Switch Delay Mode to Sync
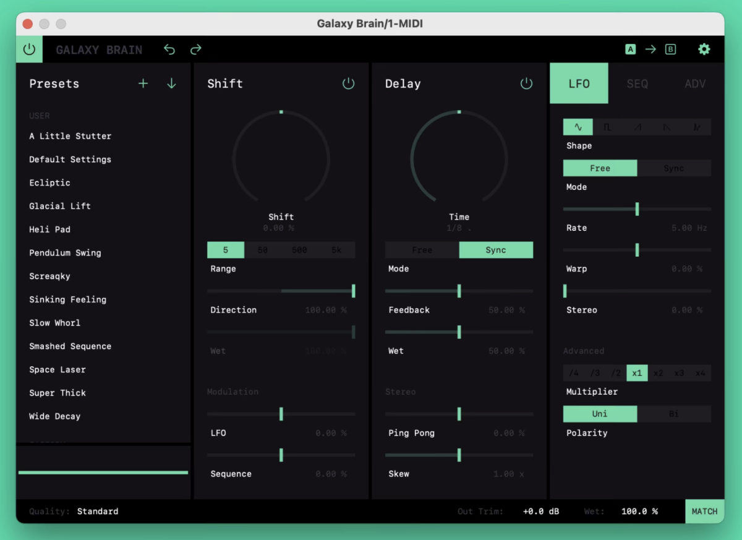 [x=496, y=250]
